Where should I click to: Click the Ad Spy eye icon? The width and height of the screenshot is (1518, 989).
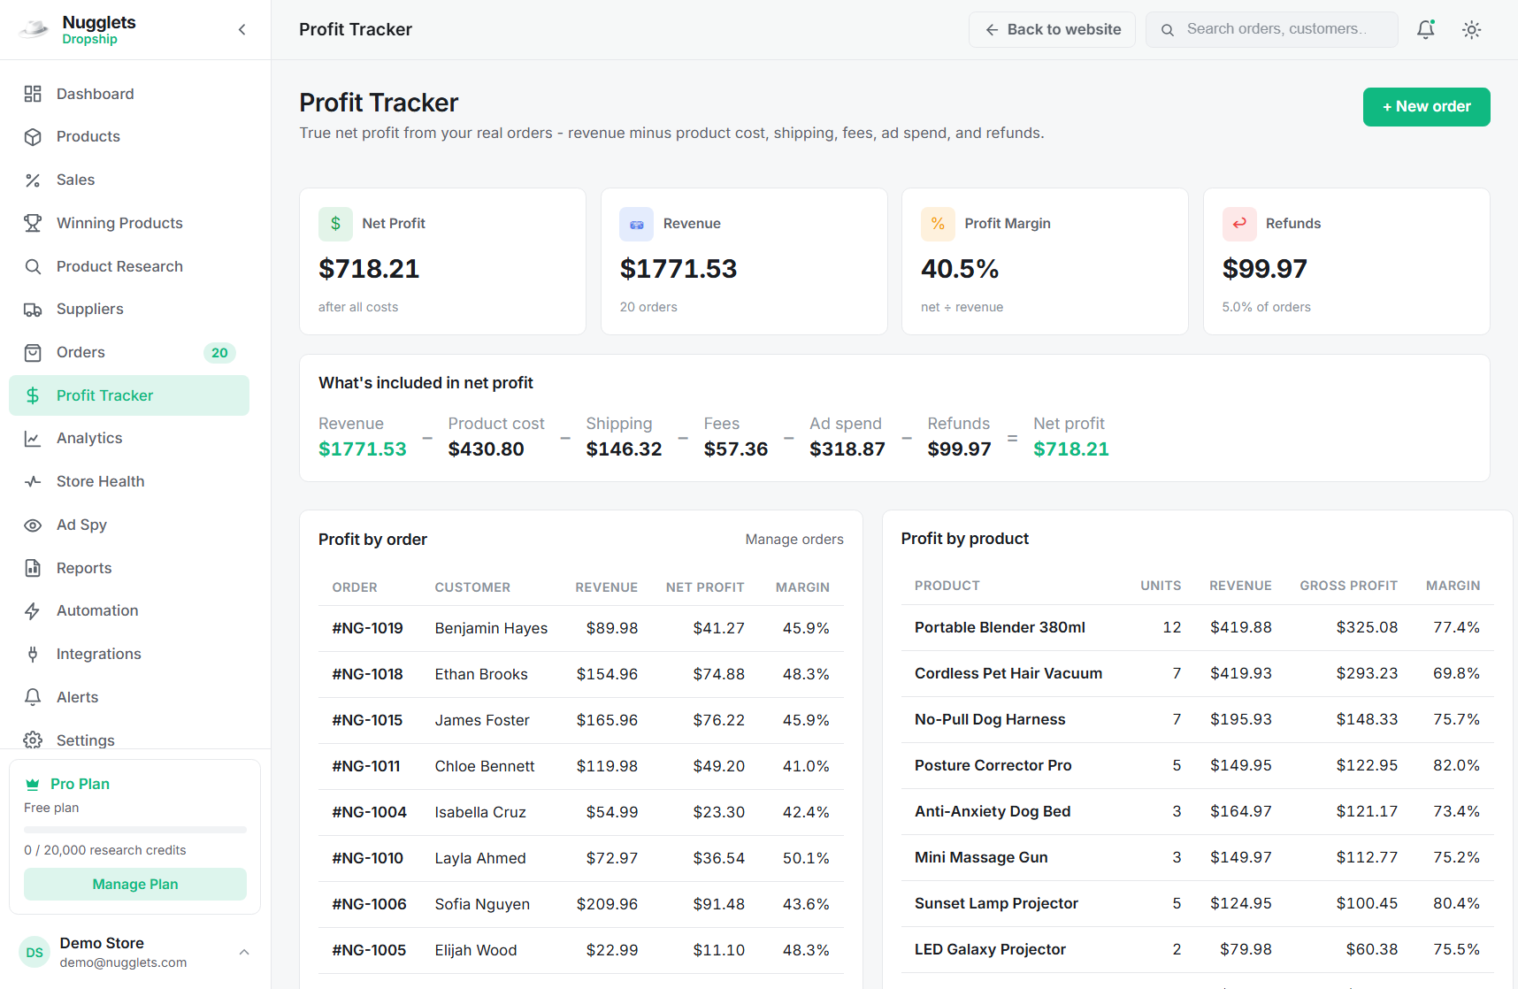pos(33,525)
